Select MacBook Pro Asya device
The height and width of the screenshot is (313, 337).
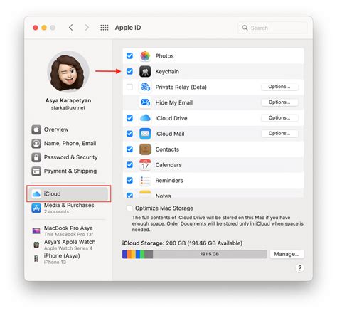tap(69, 230)
